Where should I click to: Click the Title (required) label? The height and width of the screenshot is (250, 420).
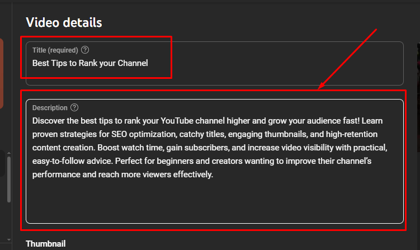[x=55, y=50]
